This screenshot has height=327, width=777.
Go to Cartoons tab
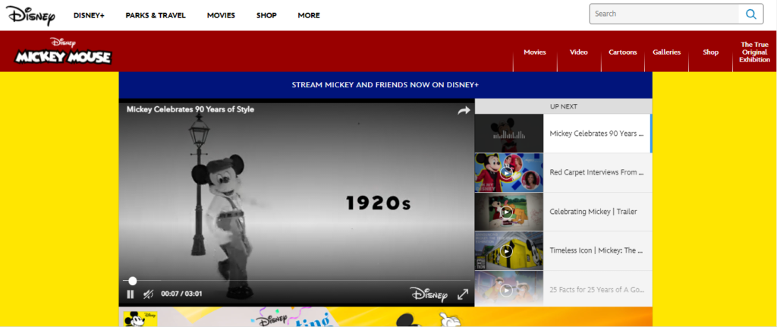coord(623,52)
